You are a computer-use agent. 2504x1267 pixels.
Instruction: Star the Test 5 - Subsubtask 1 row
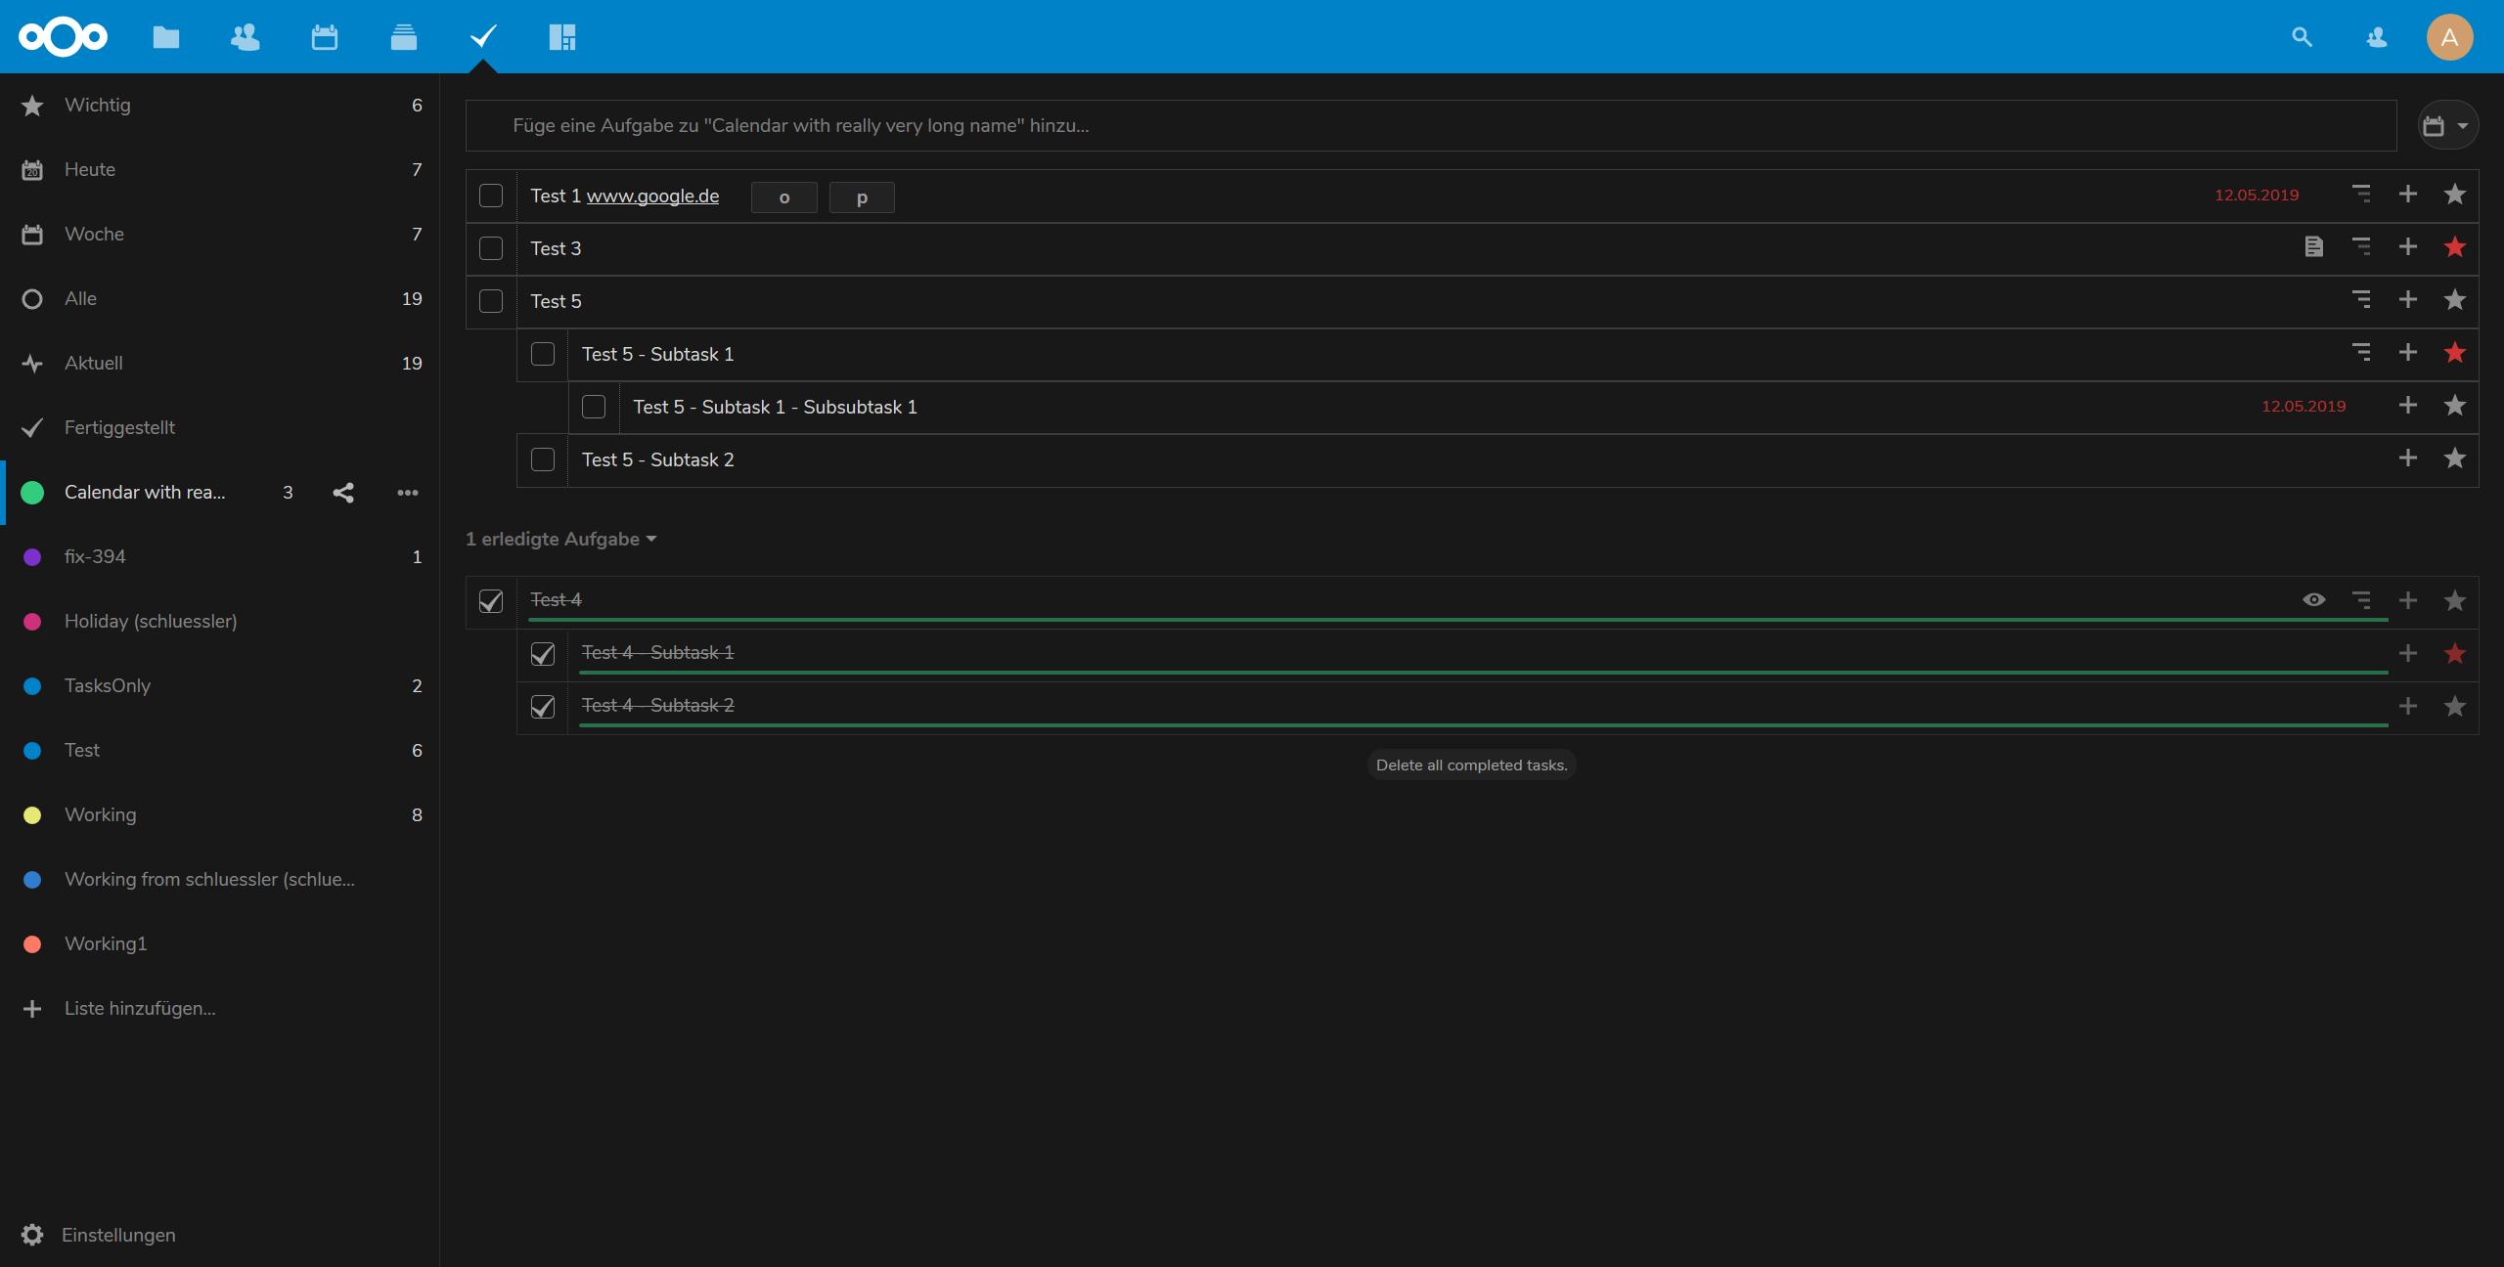pos(2454,406)
